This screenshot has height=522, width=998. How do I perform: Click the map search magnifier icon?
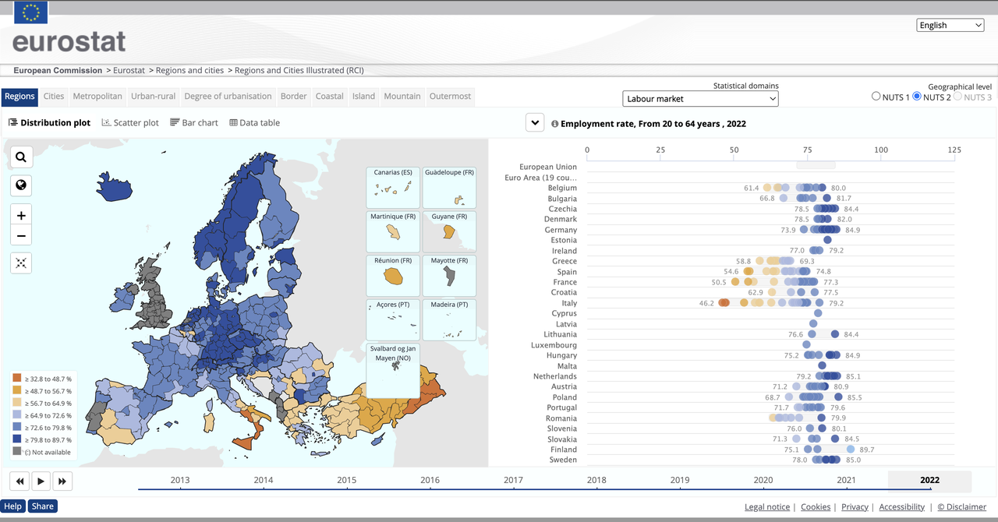(21, 157)
